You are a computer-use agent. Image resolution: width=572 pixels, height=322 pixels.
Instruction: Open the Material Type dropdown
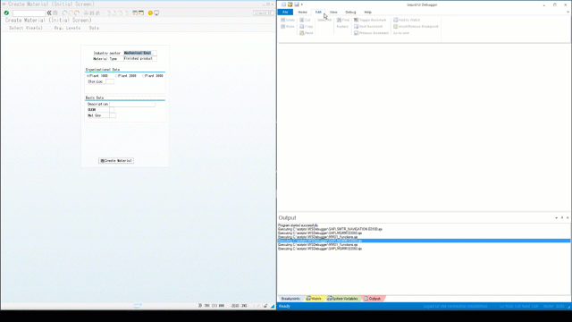coord(140,58)
